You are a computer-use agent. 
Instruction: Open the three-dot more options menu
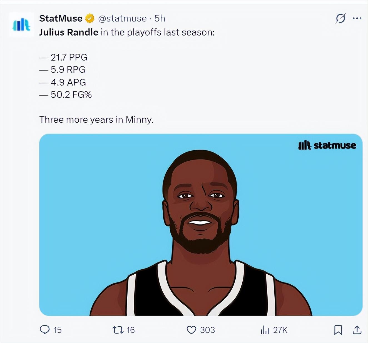(x=357, y=18)
